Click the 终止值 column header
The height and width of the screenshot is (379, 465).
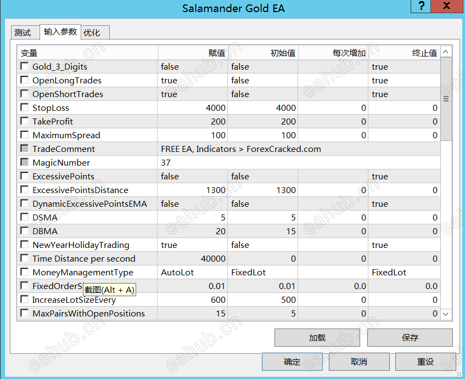pyautogui.click(x=405, y=53)
